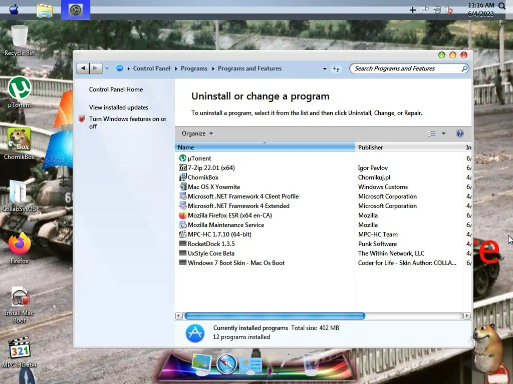Viewport: 513px width, 384px height.
Task: Expand the view options dropdown arrow
Action: [x=444, y=133]
